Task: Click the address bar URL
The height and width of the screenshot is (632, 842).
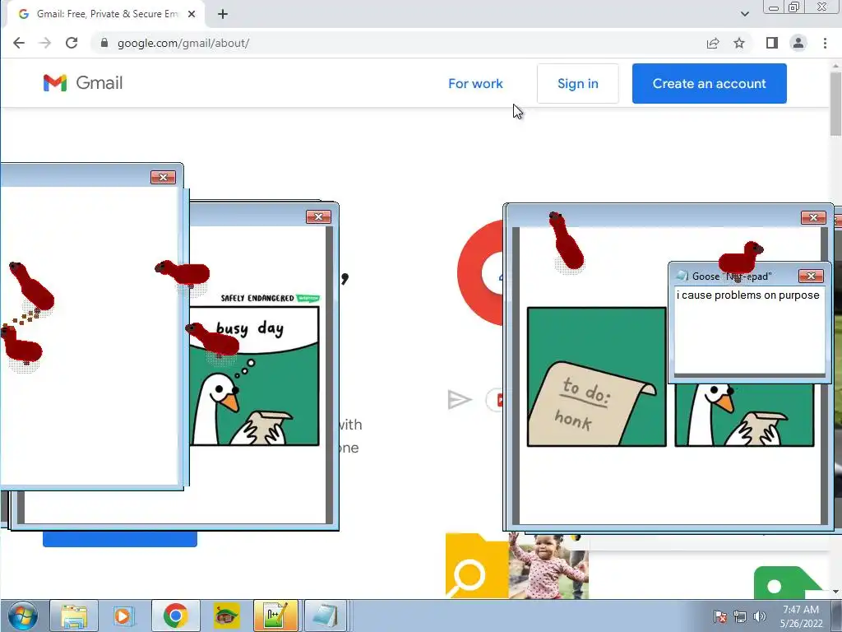Action: 183,43
